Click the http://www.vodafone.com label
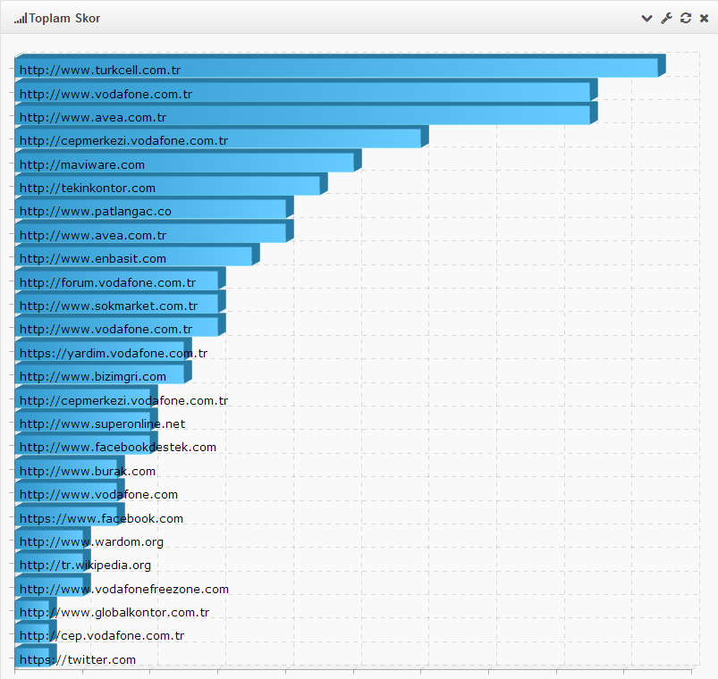Viewport: 718px width, 679px height. [x=98, y=495]
